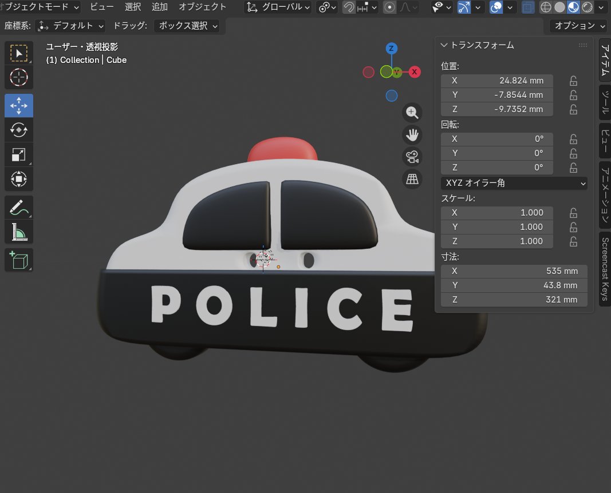Lock the position X value

coord(573,81)
